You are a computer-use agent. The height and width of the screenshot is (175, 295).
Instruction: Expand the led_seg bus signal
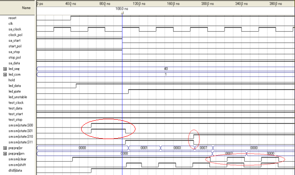5,69
